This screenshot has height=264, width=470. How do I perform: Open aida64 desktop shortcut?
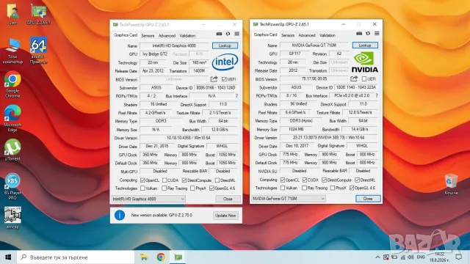click(38, 51)
